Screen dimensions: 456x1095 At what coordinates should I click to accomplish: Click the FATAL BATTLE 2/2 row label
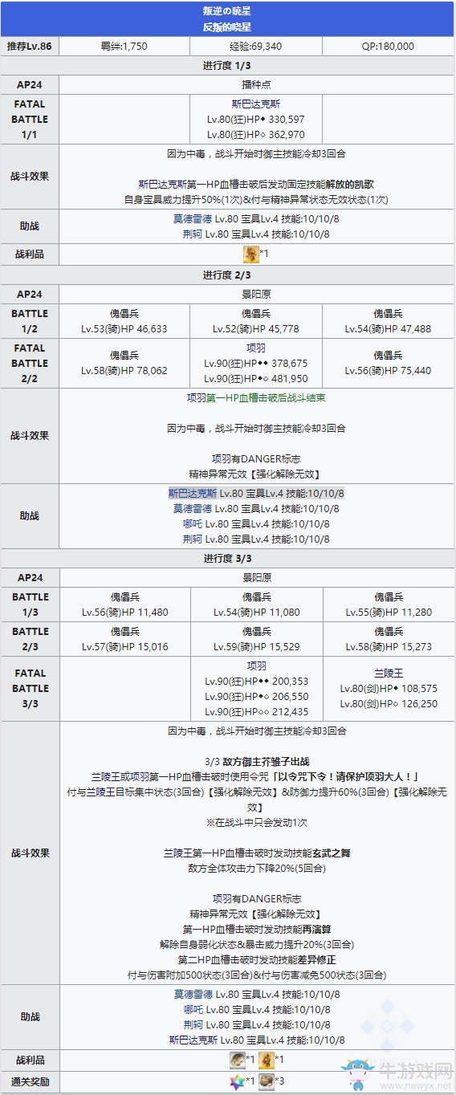[x=30, y=363]
